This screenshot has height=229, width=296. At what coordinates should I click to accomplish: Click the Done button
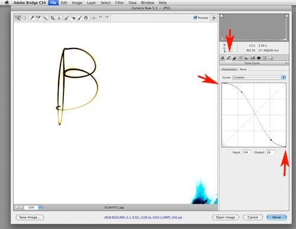(x=276, y=217)
